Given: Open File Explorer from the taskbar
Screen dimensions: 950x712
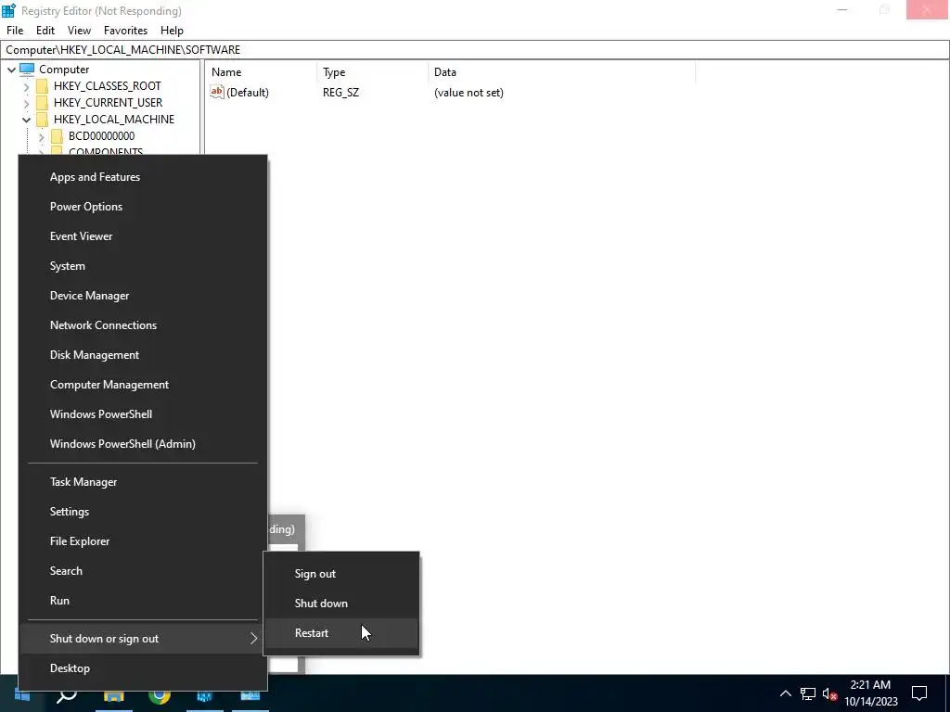Looking at the screenshot, I should click(x=113, y=695).
